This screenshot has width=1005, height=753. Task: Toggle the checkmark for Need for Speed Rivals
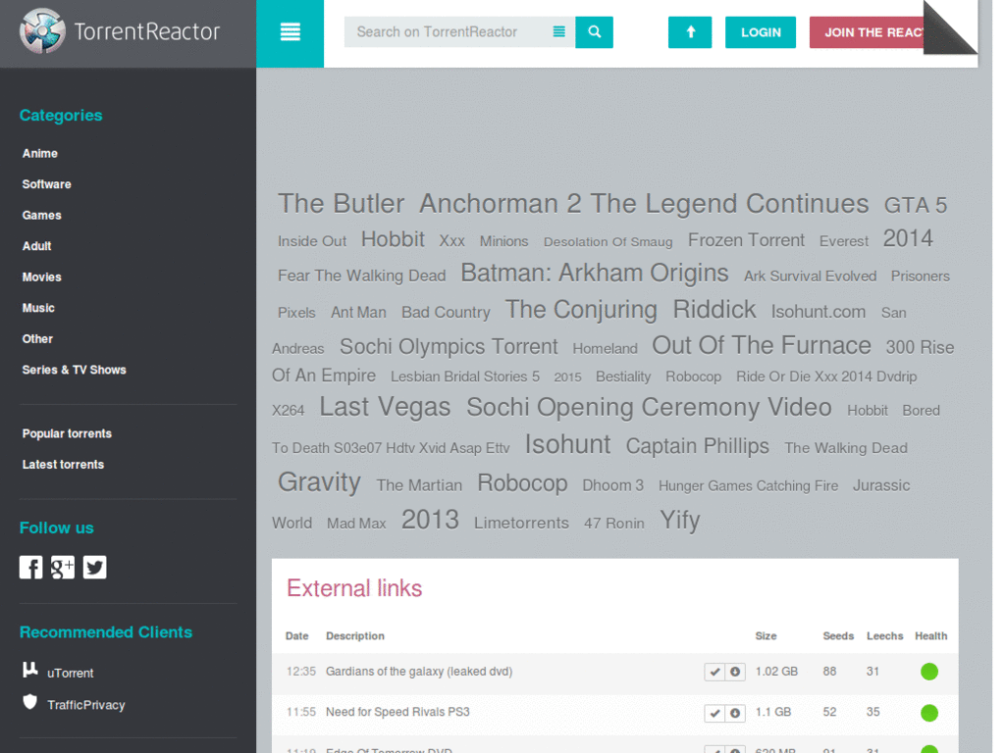point(714,713)
